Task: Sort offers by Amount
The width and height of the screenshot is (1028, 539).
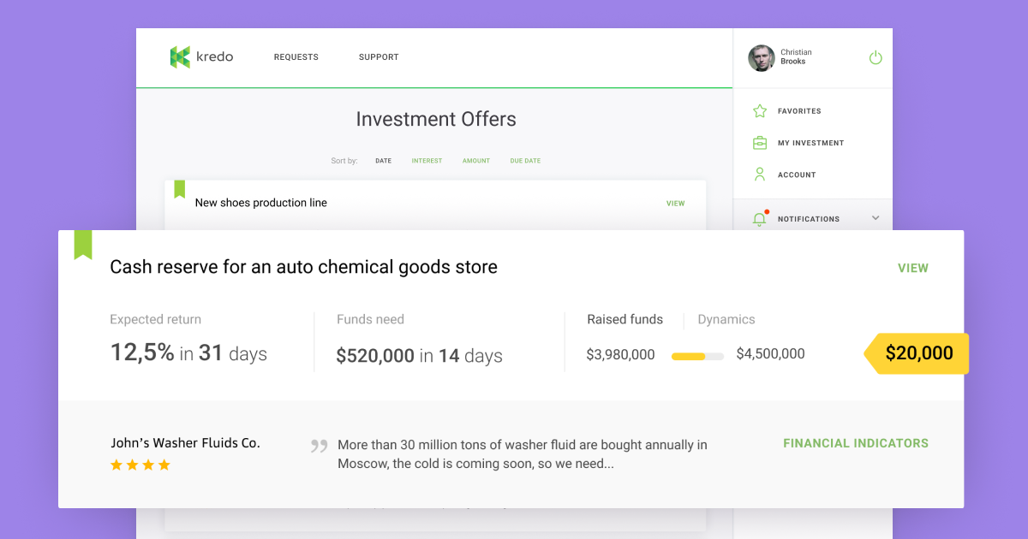Action: click(x=476, y=161)
